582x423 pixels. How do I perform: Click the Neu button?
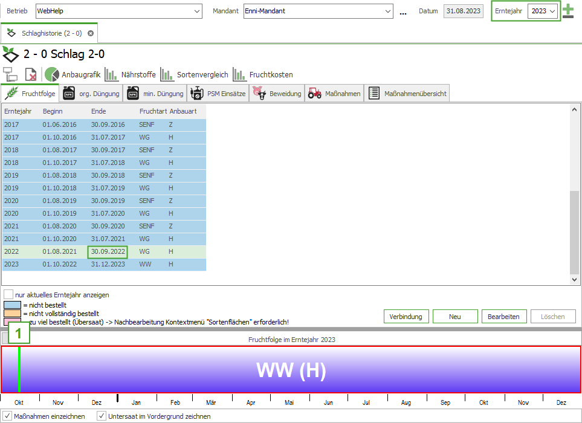(455, 317)
